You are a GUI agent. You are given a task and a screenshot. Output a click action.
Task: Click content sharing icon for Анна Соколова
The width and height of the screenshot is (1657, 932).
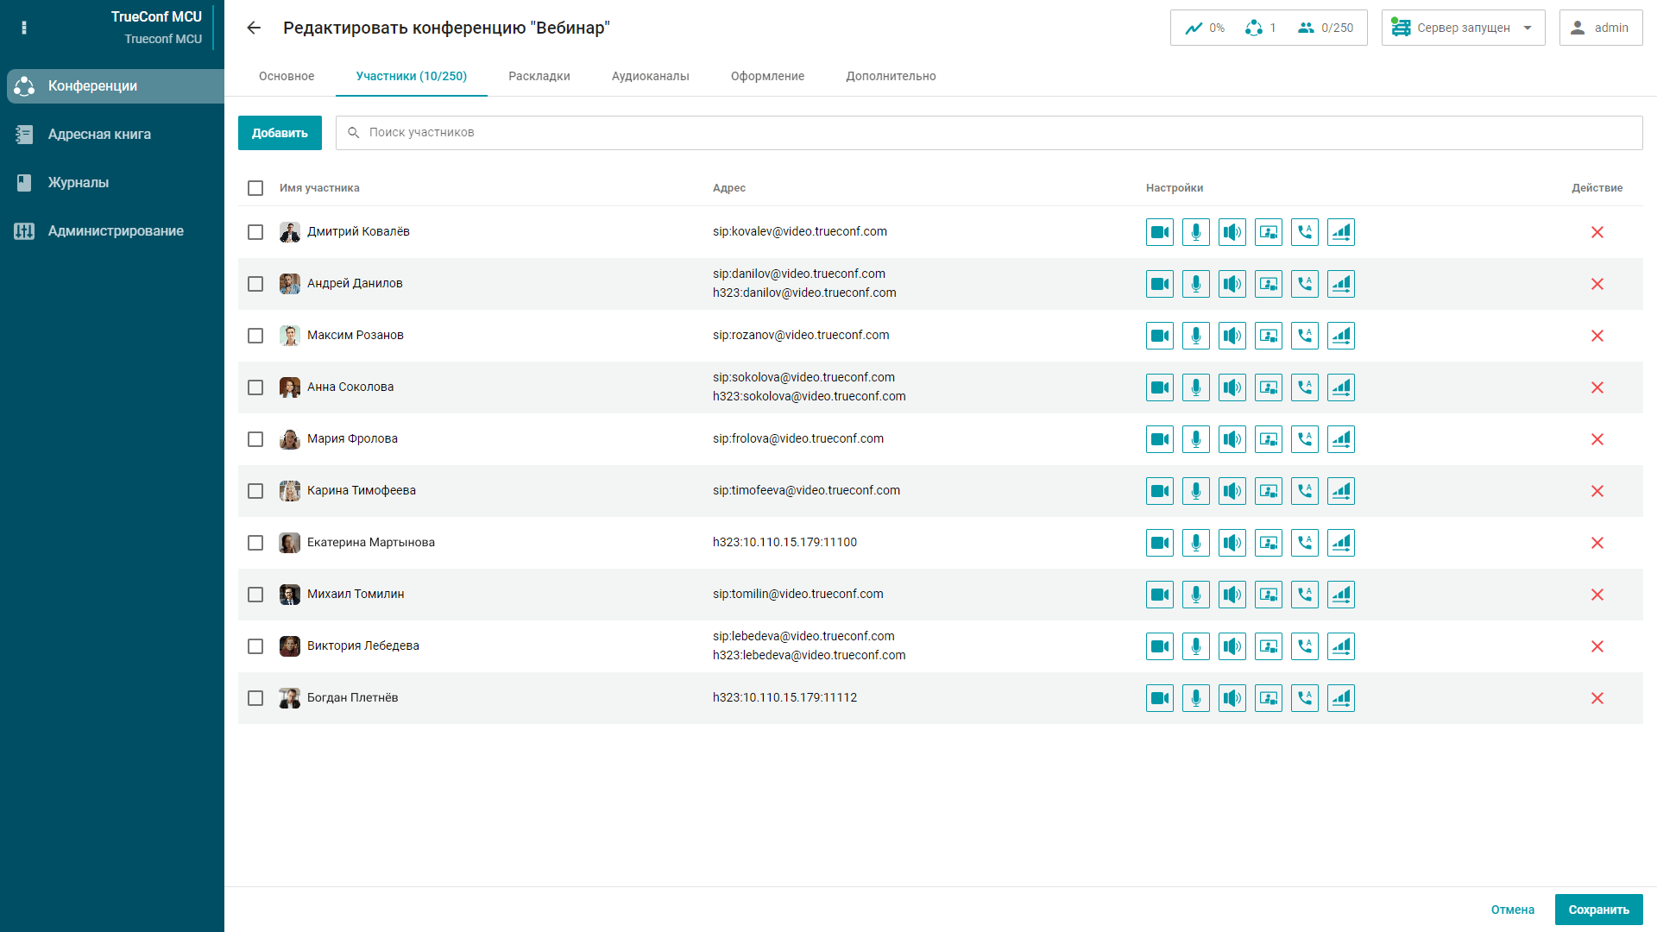click(1269, 387)
